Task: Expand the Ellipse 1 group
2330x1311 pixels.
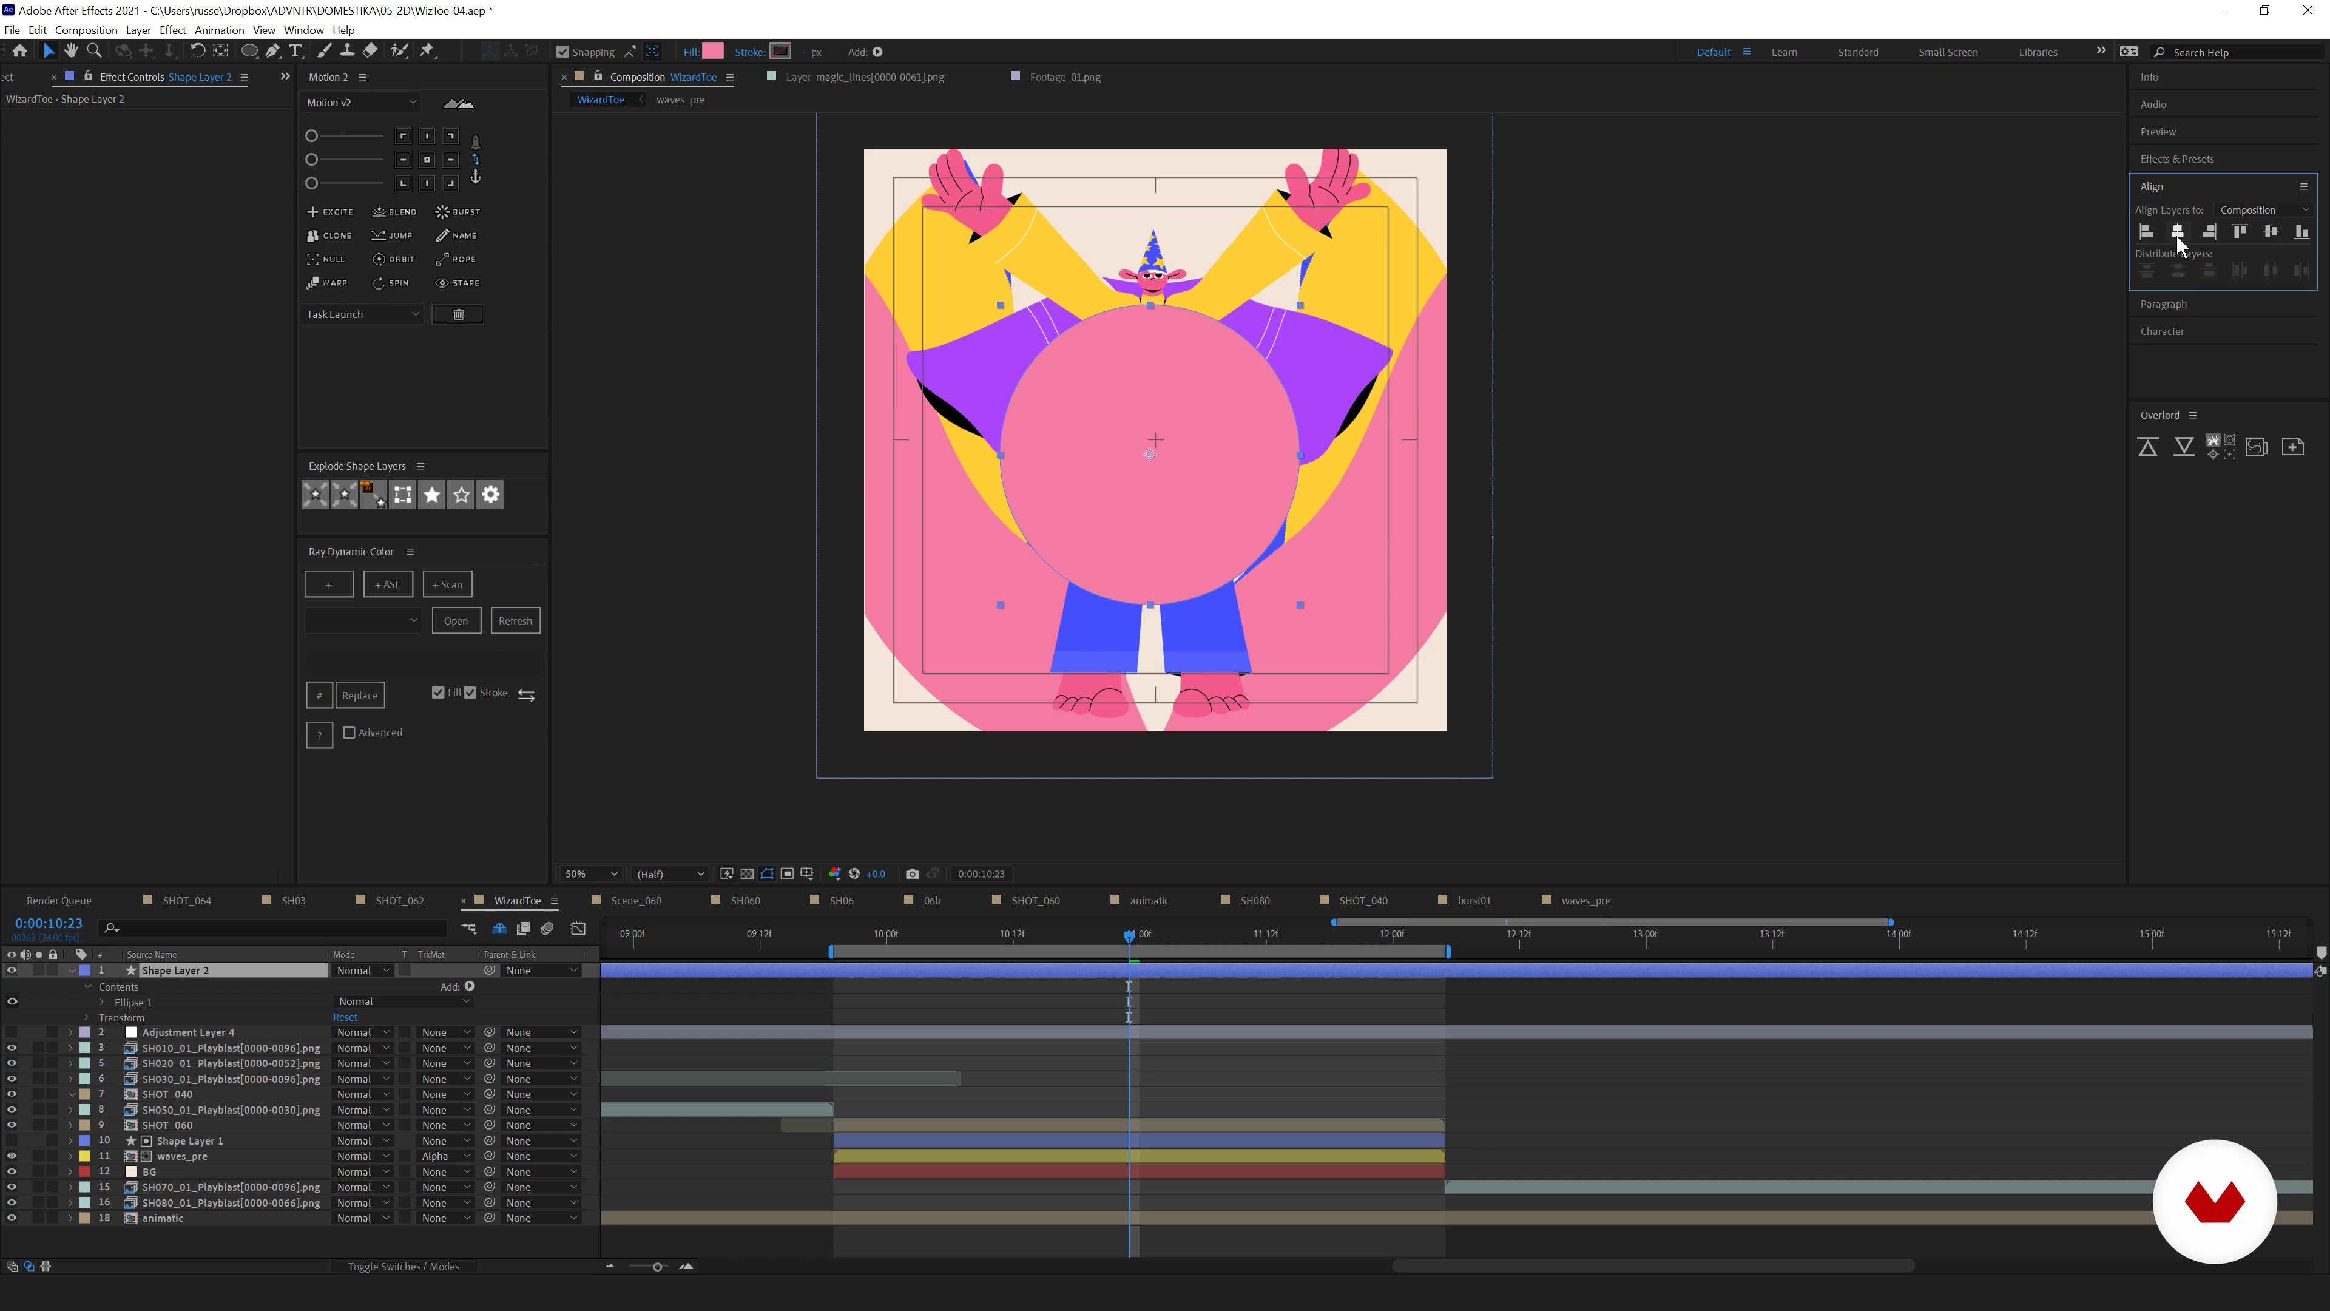Action: click(x=102, y=1003)
